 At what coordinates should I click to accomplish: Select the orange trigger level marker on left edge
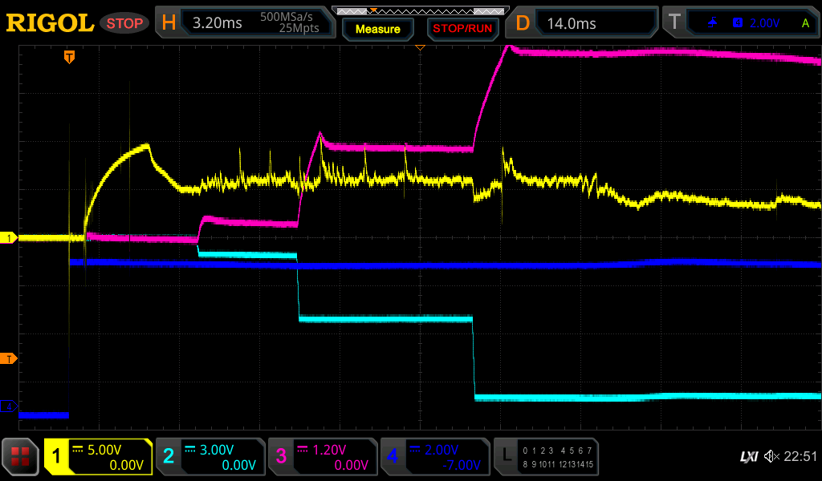pyautogui.click(x=9, y=358)
